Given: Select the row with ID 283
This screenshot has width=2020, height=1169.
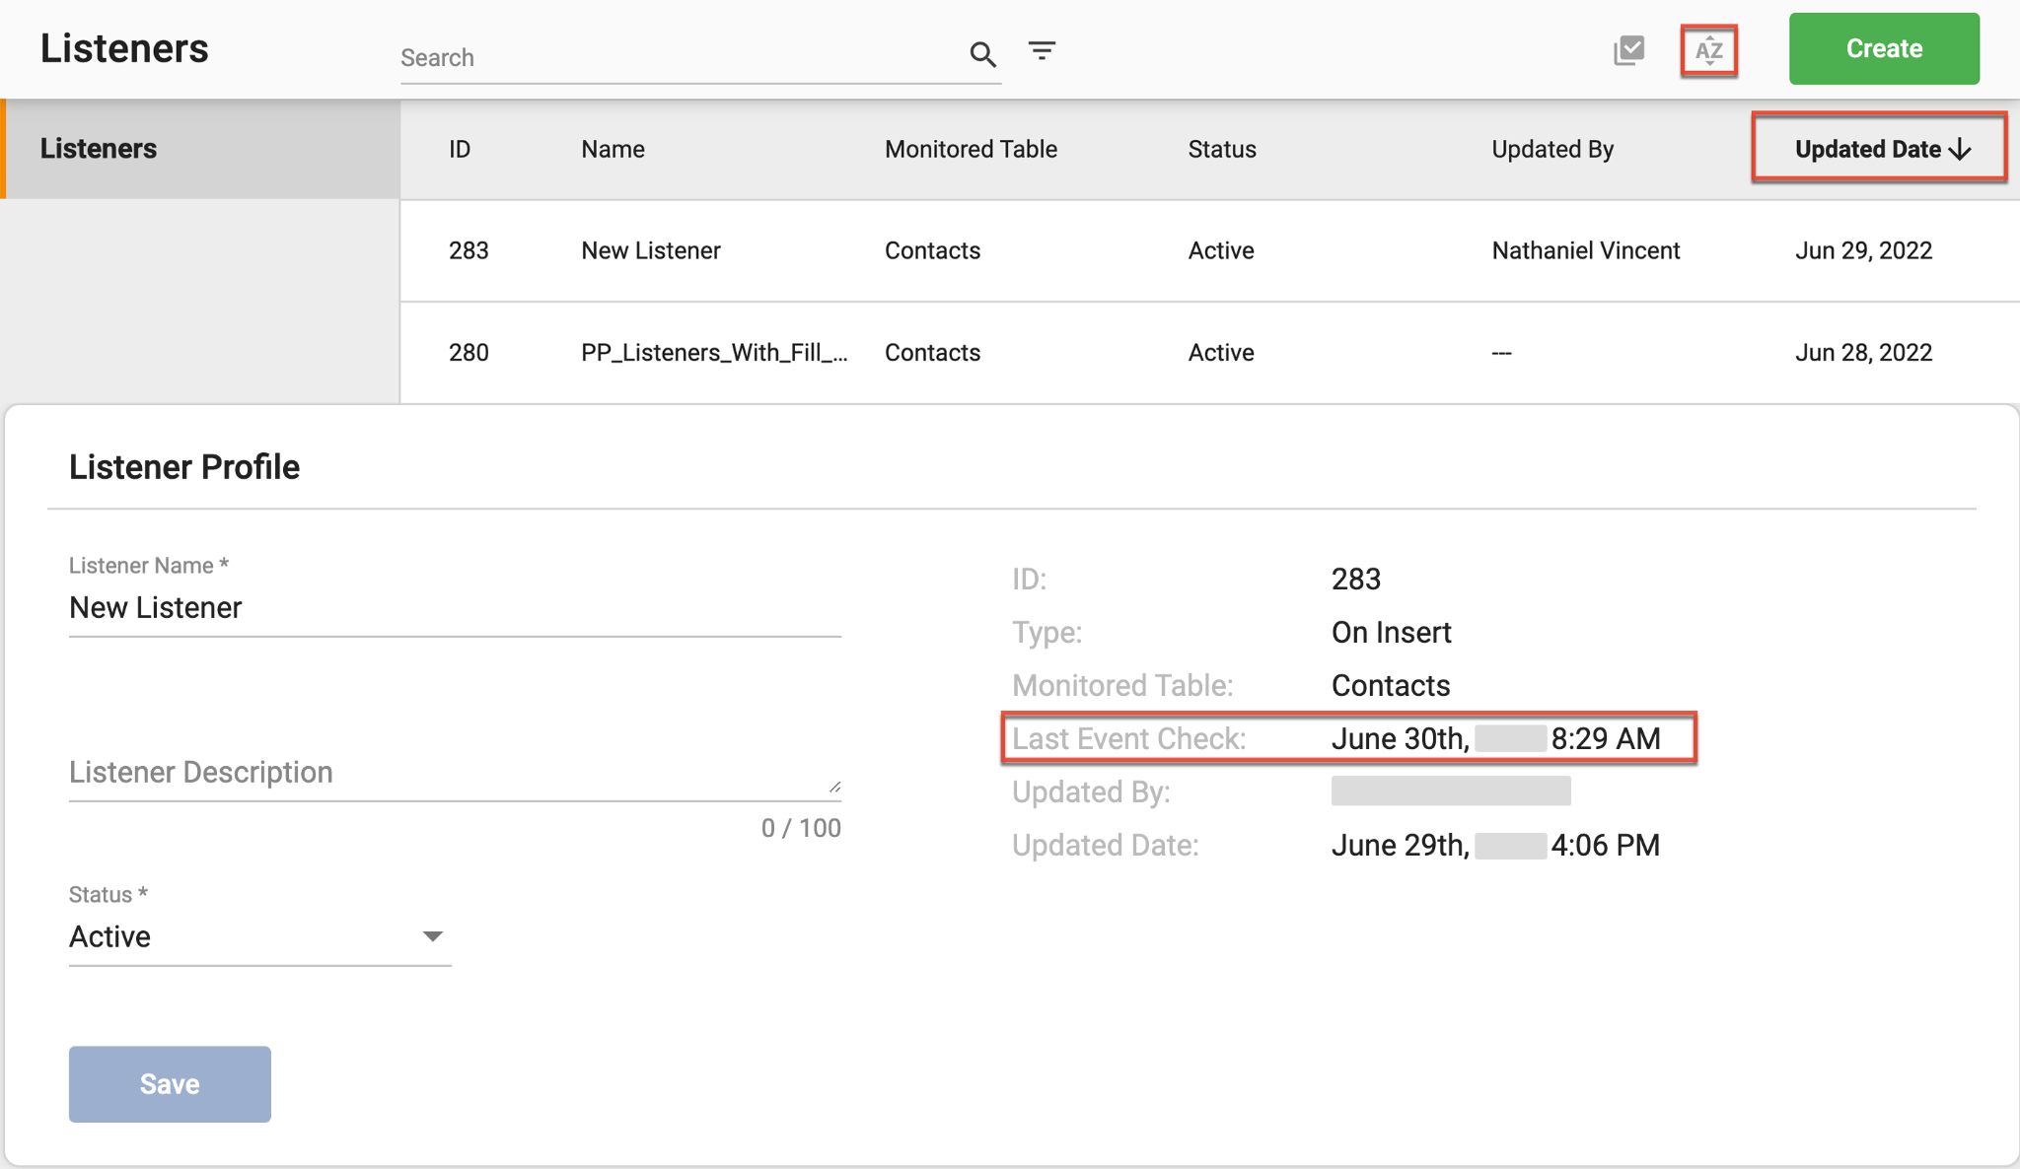Looking at the screenshot, I should click(1209, 250).
